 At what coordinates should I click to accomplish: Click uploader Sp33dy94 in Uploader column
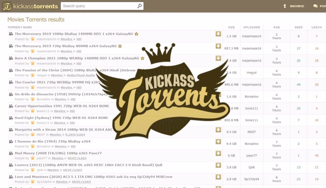tap(252, 179)
